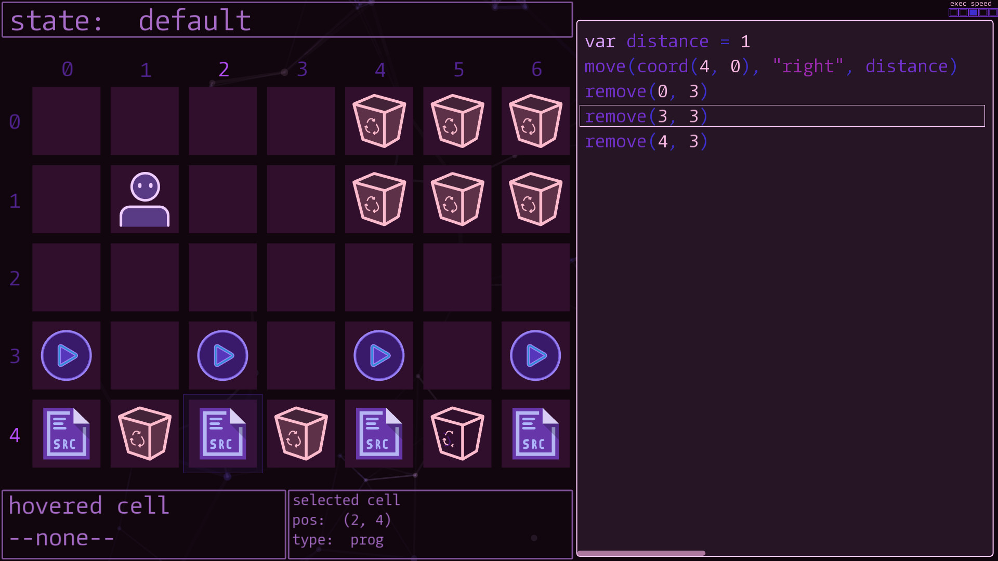Image resolution: width=998 pixels, height=561 pixels.
Task: Select the player character icon on the grid
Action: pos(145,199)
